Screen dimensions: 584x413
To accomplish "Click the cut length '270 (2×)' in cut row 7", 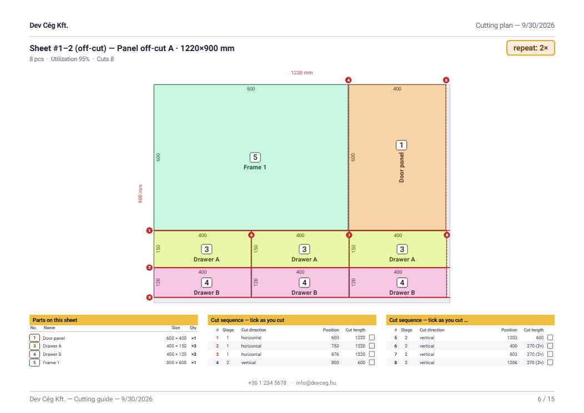I will pos(535,354).
